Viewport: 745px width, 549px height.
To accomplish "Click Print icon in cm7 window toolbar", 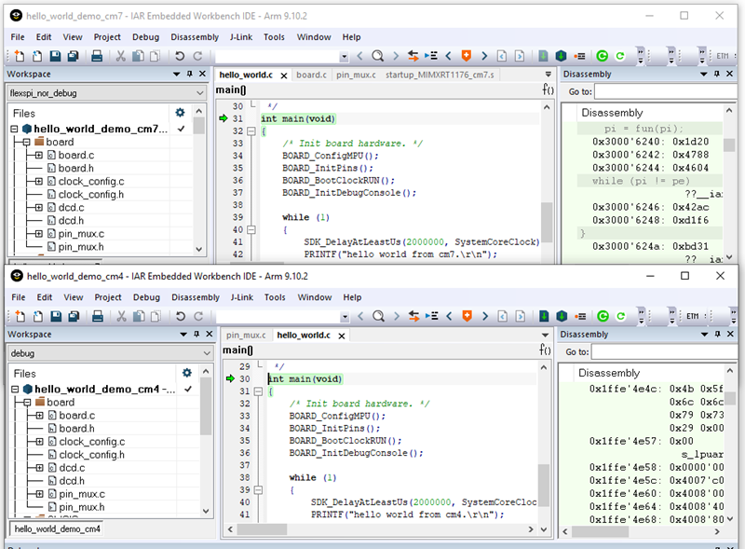I will pyautogui.click(x=97, y=56).
